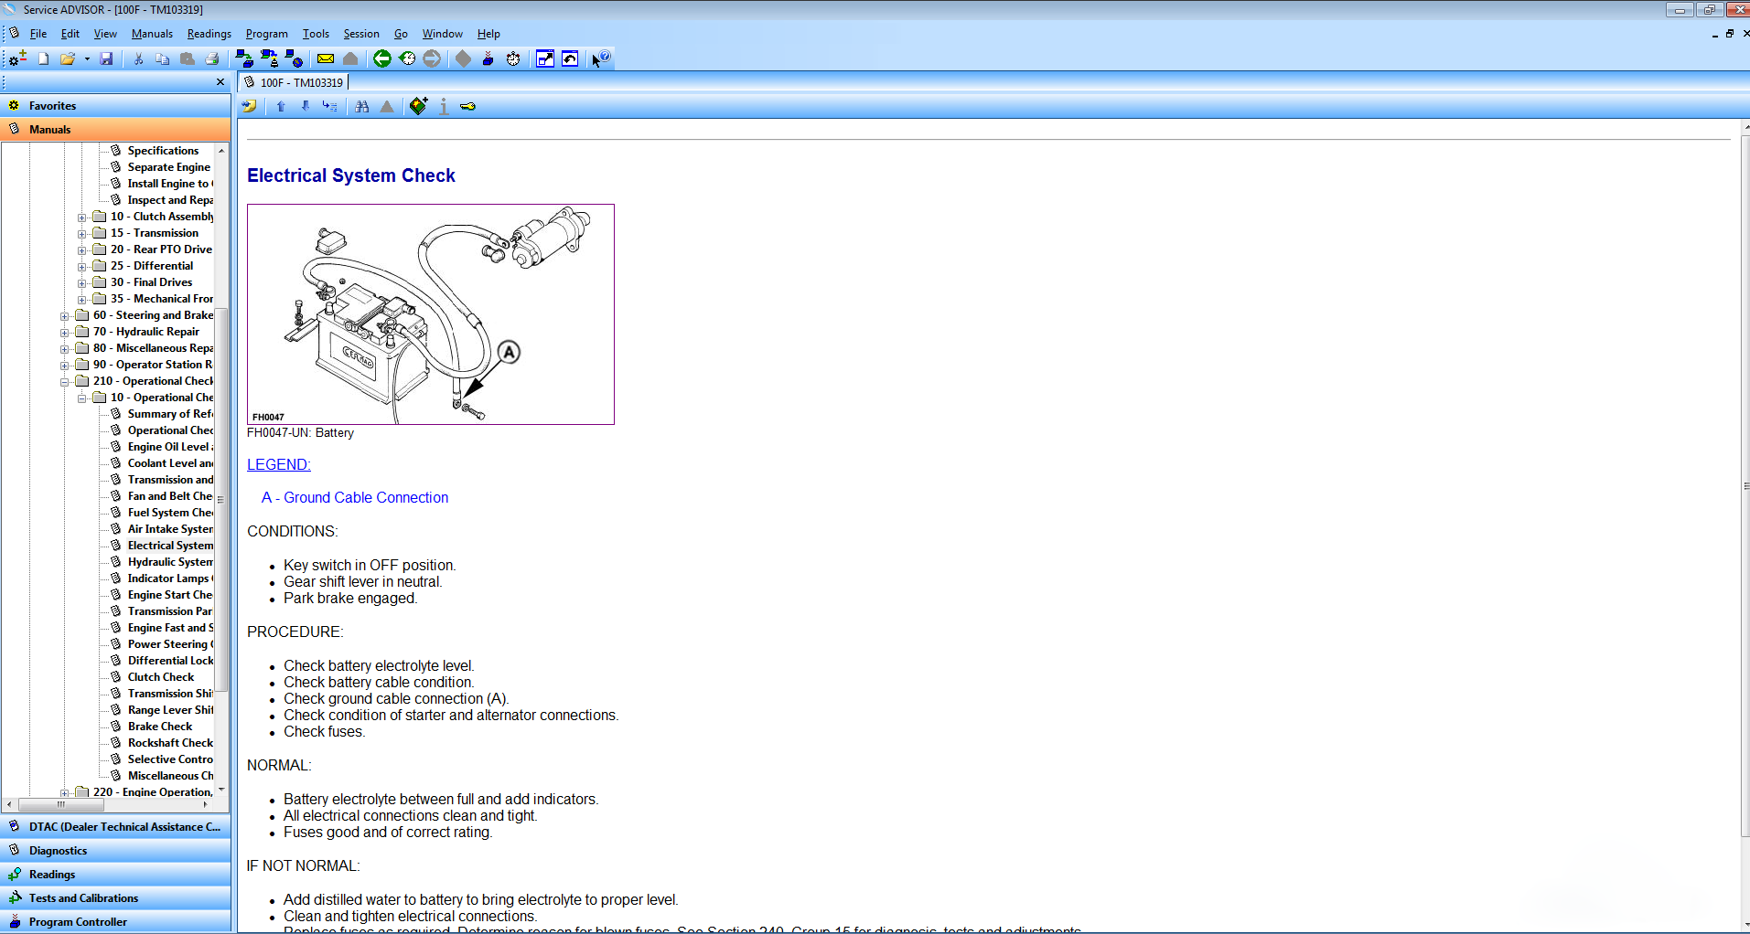Close the left navigation pane with the X
This screenshot has height=934, width=1750.
(x=220, y=82)
